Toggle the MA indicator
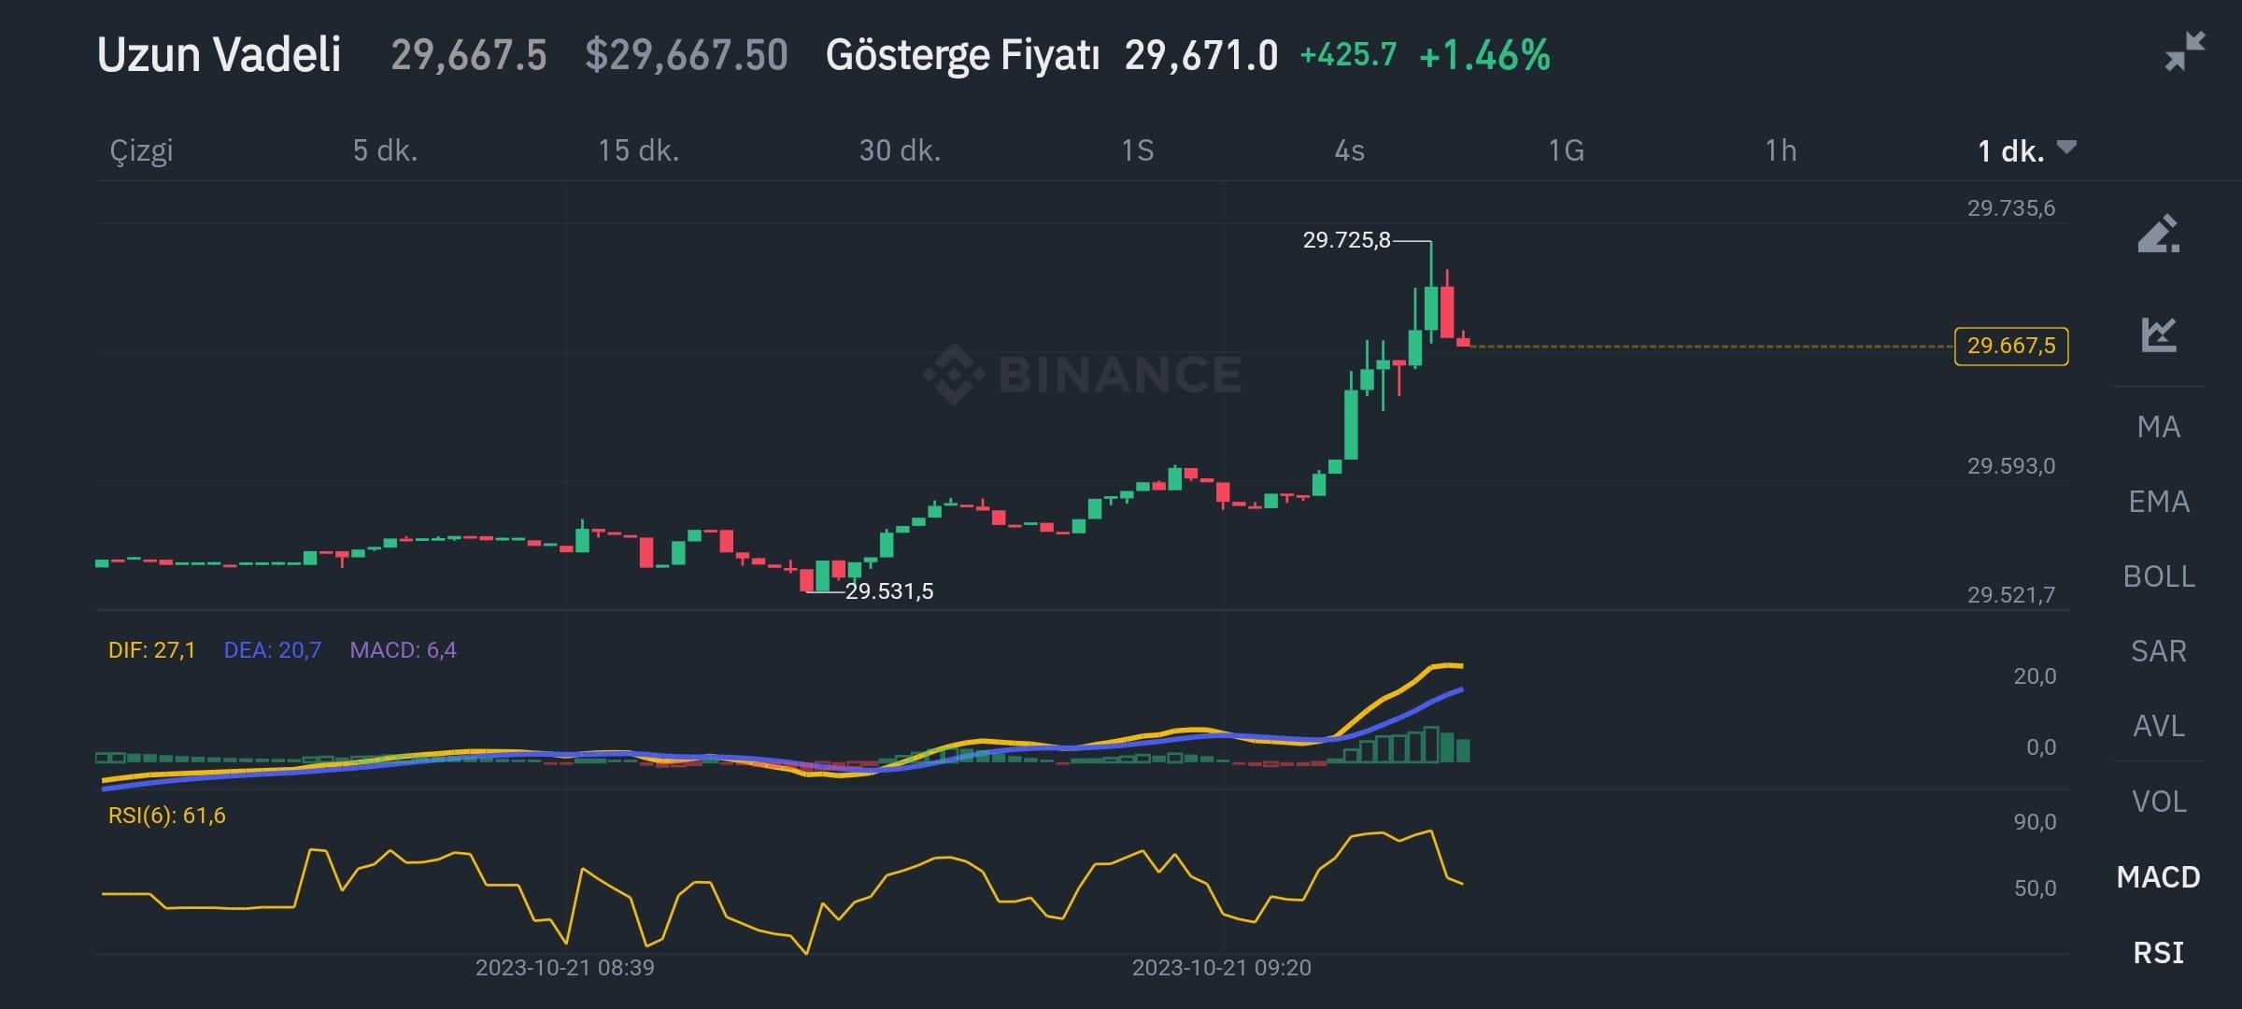The width and height of the screenshot is (2242, 1009). click(2158, 427)
